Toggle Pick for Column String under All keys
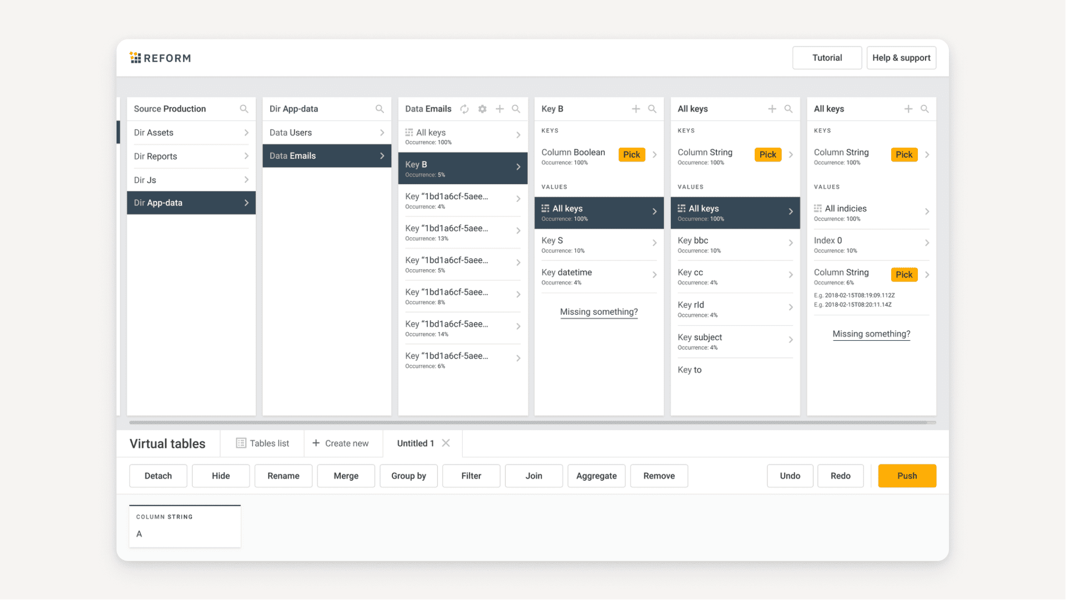Image resolution: width=1066 pixels, height=600 pixels. [x=767, y=154]
